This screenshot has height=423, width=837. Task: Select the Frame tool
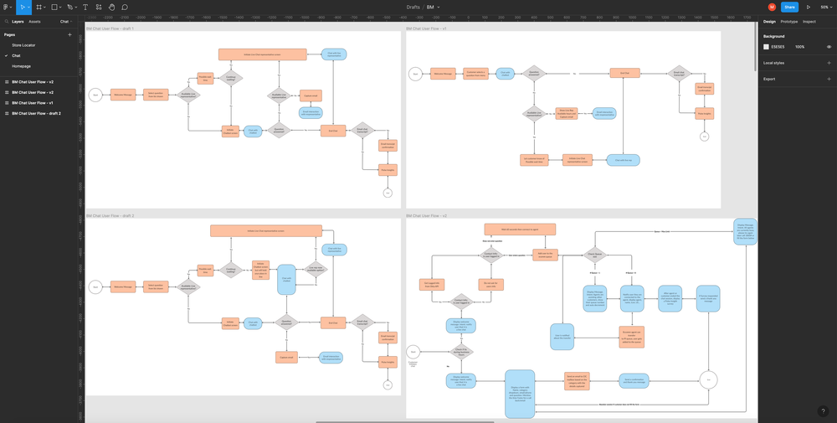(x=39, y=8)
